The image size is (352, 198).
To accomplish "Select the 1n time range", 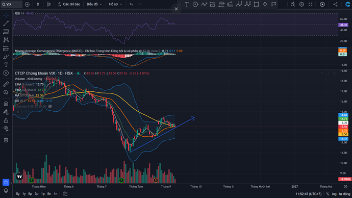I will click(55, 194).
